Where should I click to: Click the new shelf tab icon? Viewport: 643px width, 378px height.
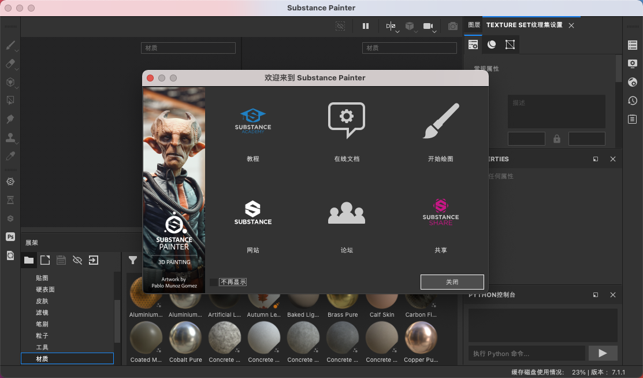click(x=45, y=260)
